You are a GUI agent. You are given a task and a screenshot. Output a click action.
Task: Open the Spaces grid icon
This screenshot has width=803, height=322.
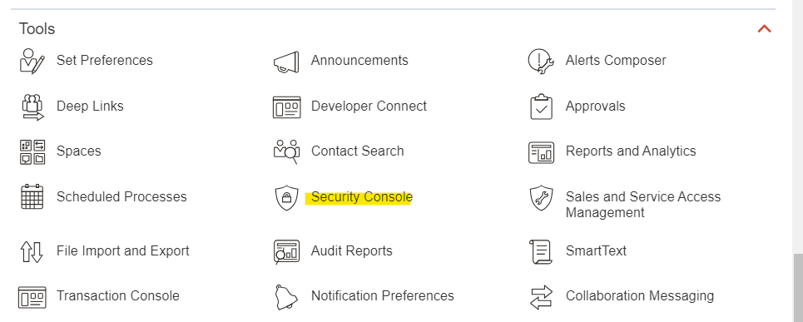[32, 152]
